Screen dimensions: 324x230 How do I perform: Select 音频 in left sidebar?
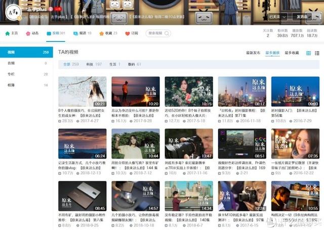[26, 63]
